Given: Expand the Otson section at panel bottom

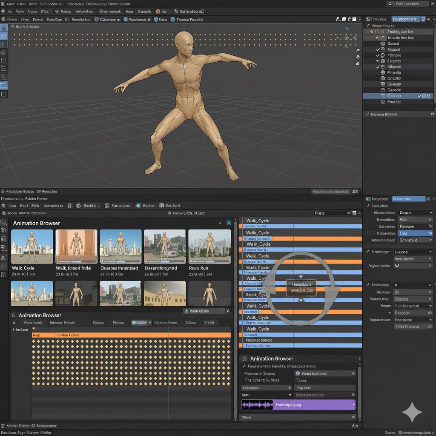Looking at the screenshot, I should 298,417.
